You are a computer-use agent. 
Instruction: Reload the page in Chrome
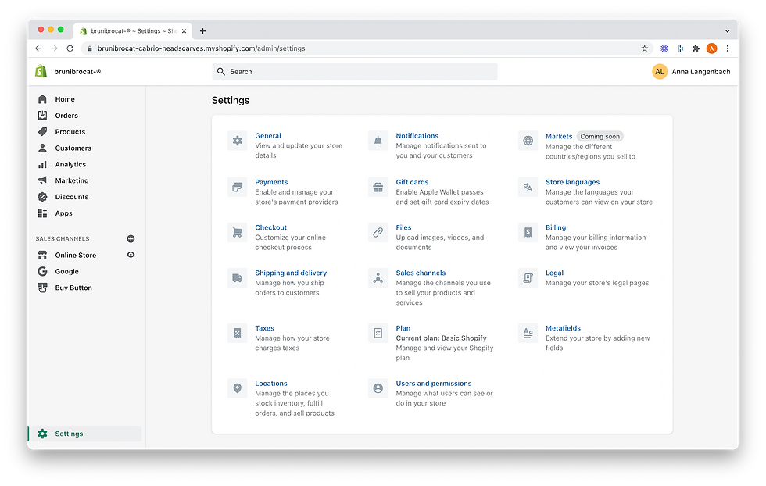(70, 48)
